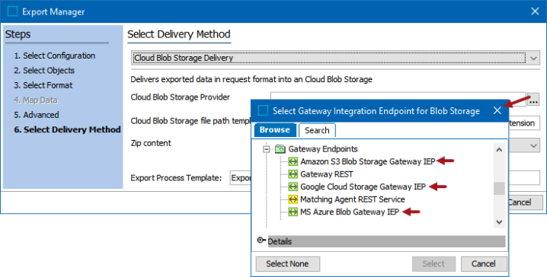
Task: Click the Select None button
Action: [287, 264]
